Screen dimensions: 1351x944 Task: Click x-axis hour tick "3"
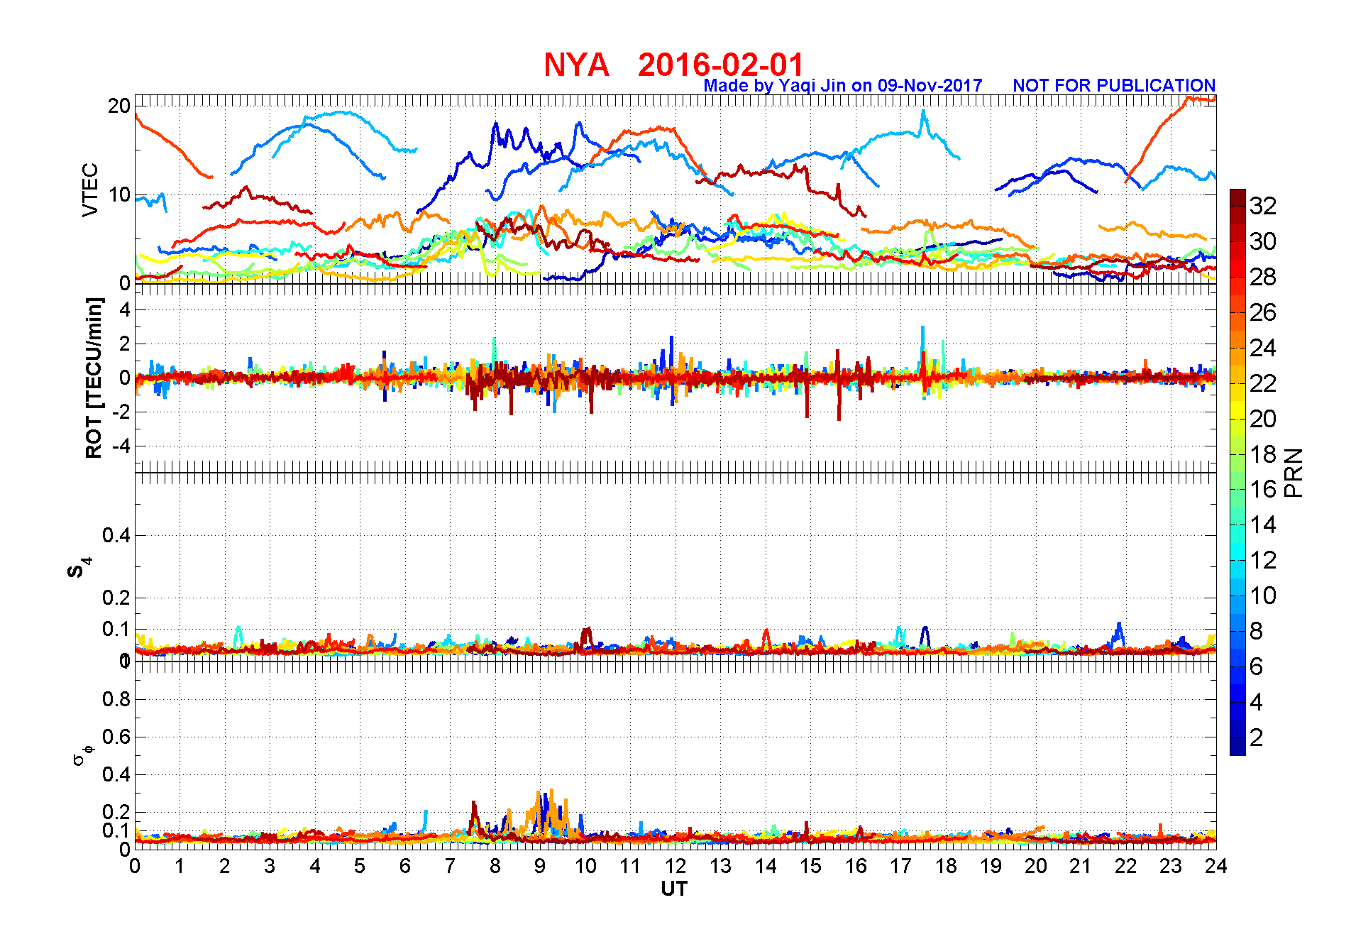tap(270, 866)
